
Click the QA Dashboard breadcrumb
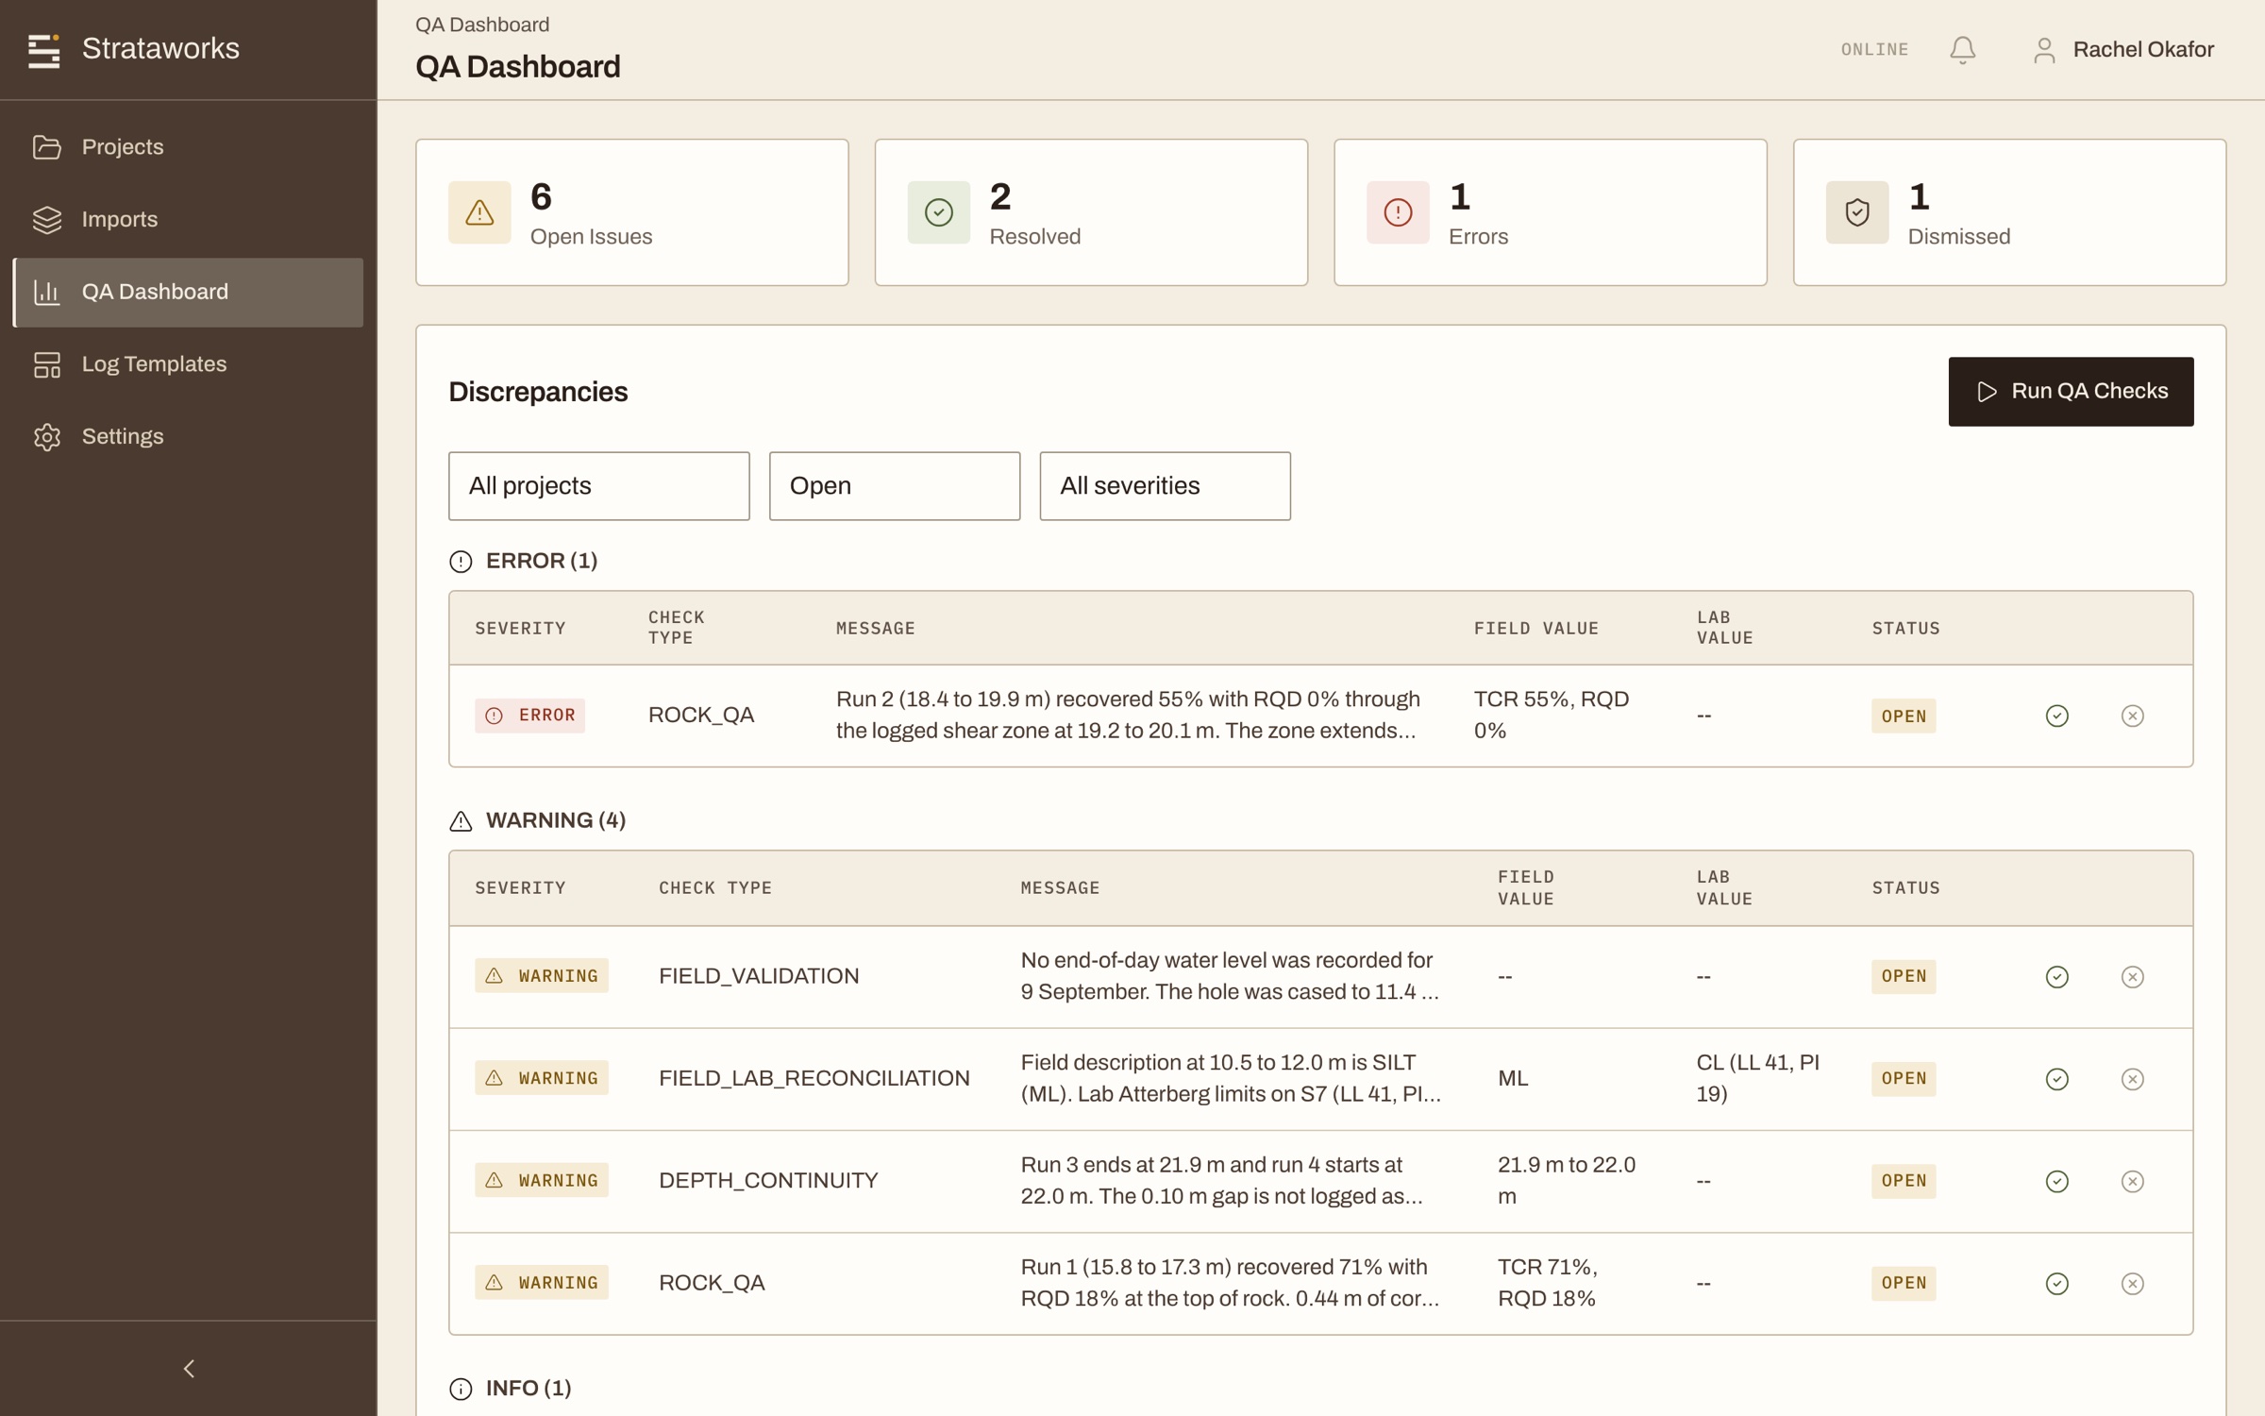click(482, 25)
